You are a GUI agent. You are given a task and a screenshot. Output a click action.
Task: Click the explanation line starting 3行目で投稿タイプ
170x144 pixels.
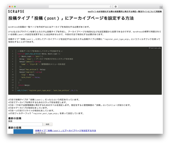click(x=44, y=100)
